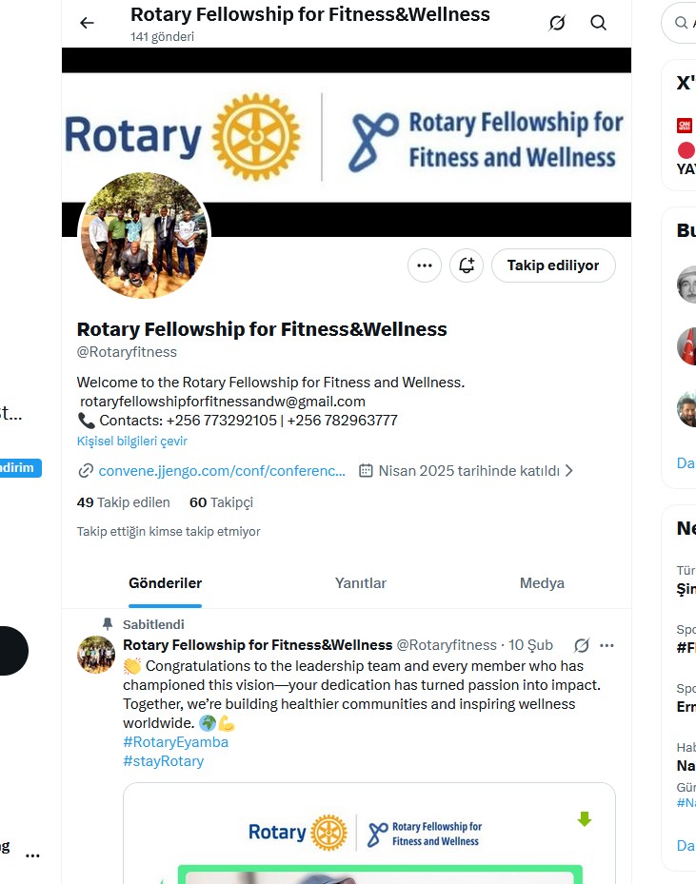The image size is (696, 884).
Task: Open the three-dot profile options menu
Action: pyautogui.click(x=425, y=265)
